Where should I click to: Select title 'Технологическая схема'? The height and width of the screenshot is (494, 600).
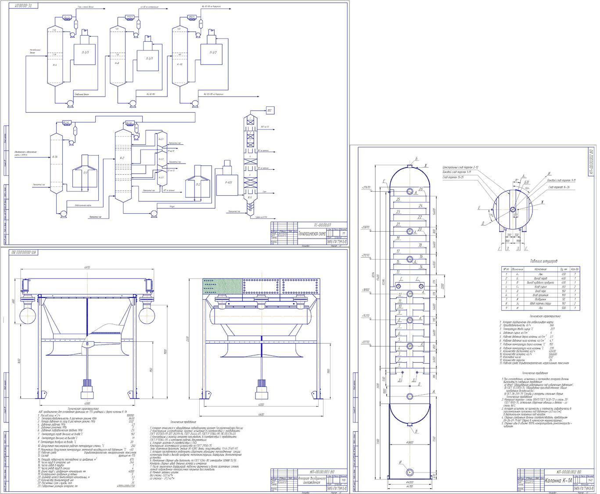[312, 234]
